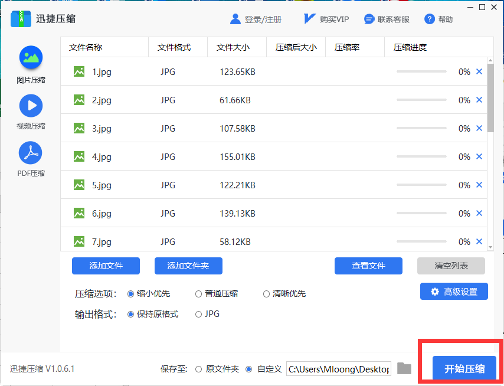
Task: Click progress bar of 4.jpg
Action: tap(421, 156)
